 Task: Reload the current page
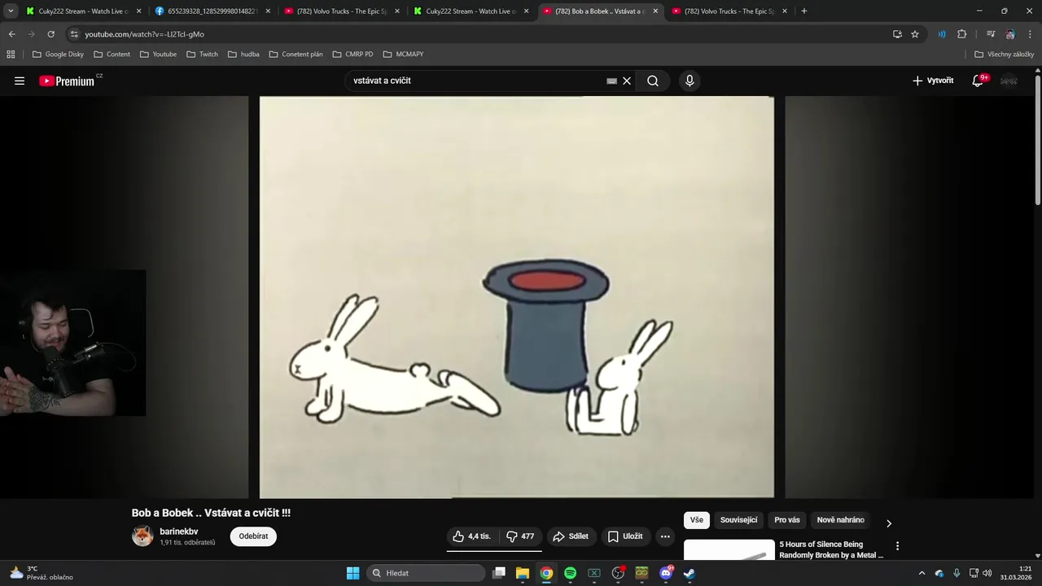click(50, 34)
